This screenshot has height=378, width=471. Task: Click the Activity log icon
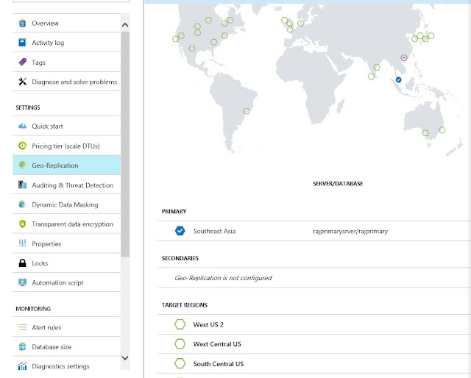(23, 43)
